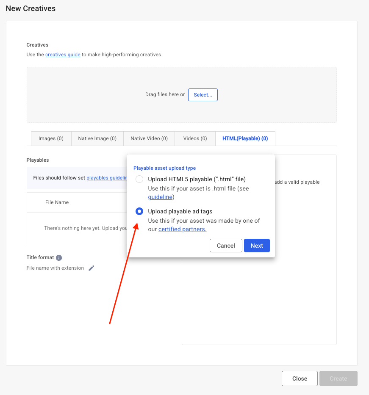Image resolution: width=369 pixels, height=395 pixels.
Task: Follow the guideline link in the popup
Action: coord(160,197)
